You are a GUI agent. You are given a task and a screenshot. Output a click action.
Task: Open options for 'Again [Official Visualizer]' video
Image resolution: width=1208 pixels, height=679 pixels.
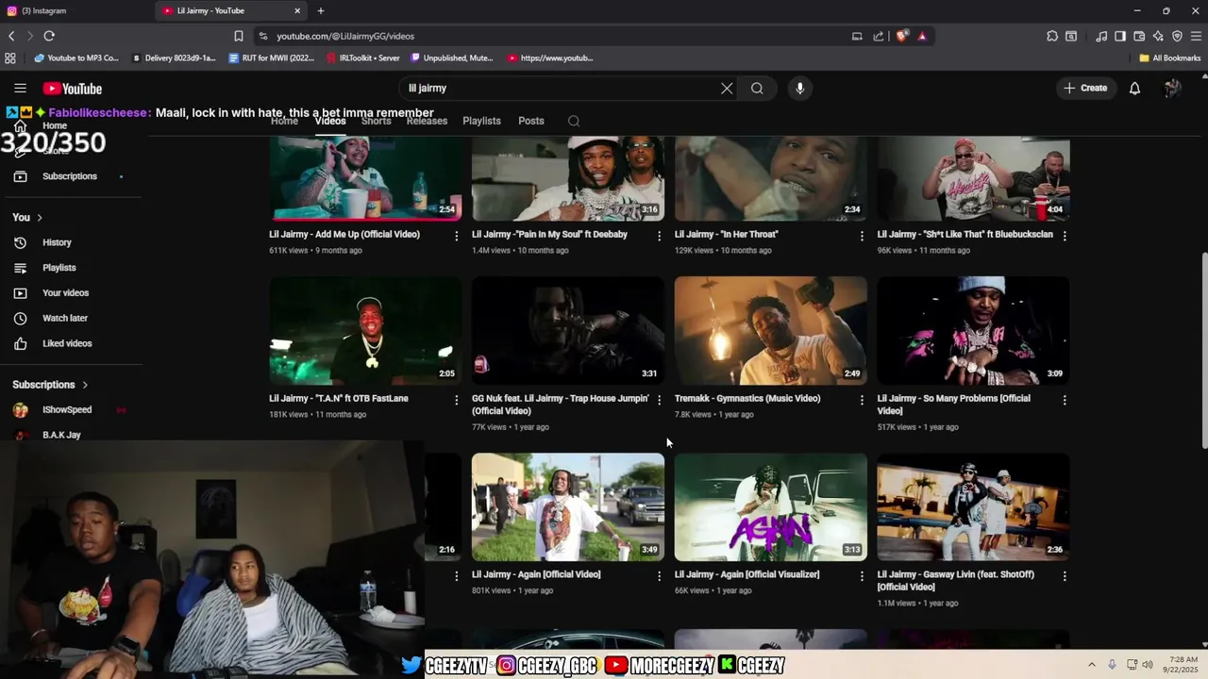[862, 576]
